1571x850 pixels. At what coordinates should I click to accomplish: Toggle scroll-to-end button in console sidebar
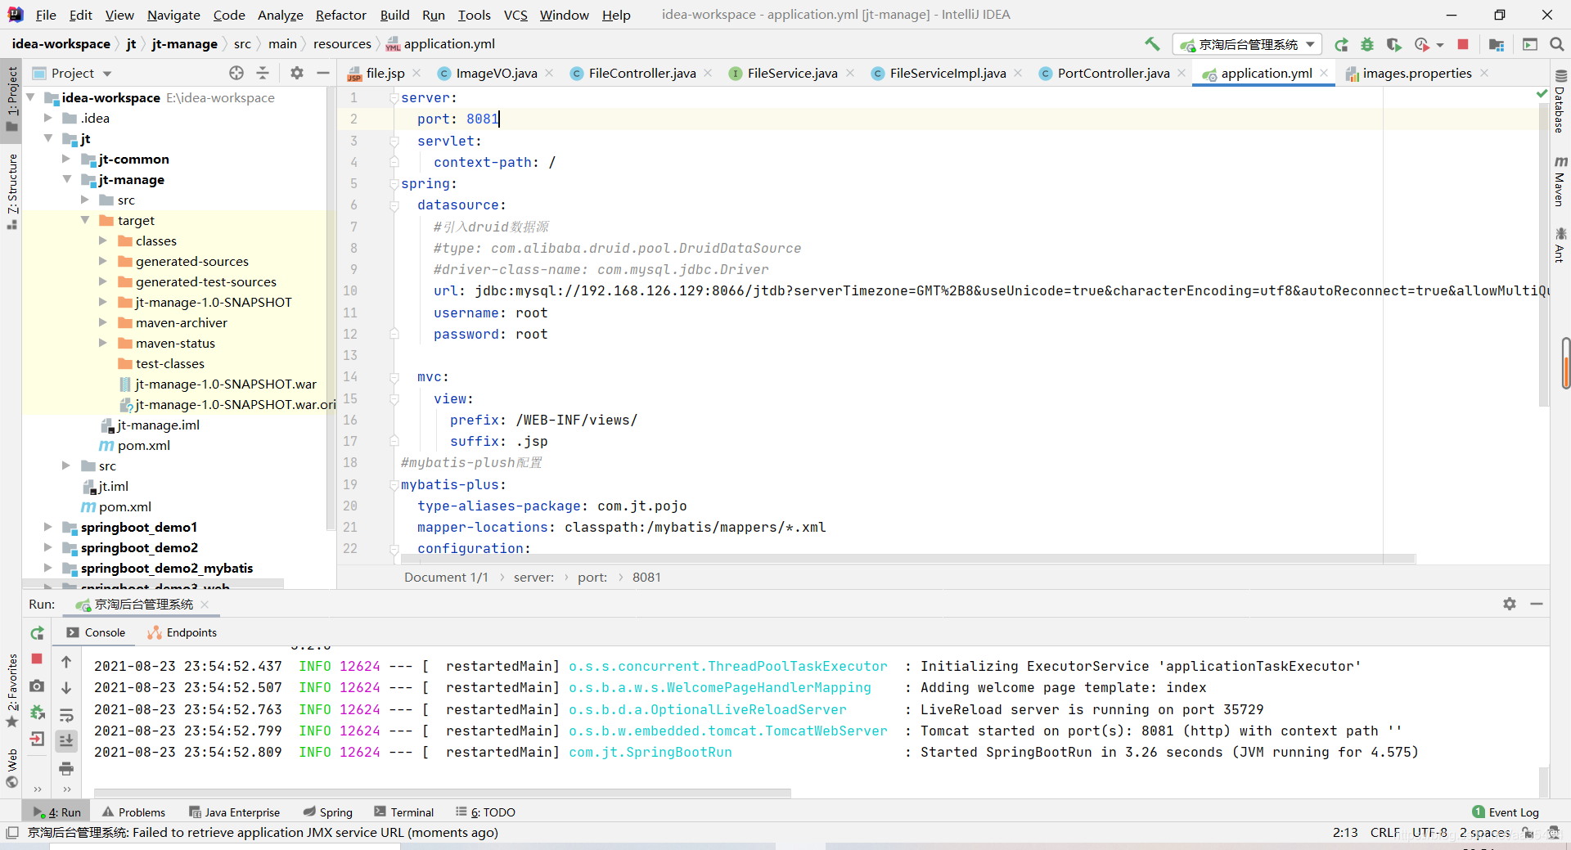[x=66, y=740]
